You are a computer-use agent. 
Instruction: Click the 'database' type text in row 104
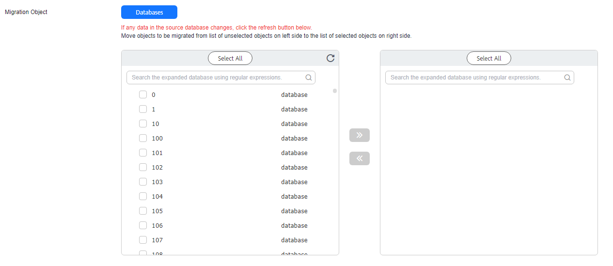pos(294,197)
